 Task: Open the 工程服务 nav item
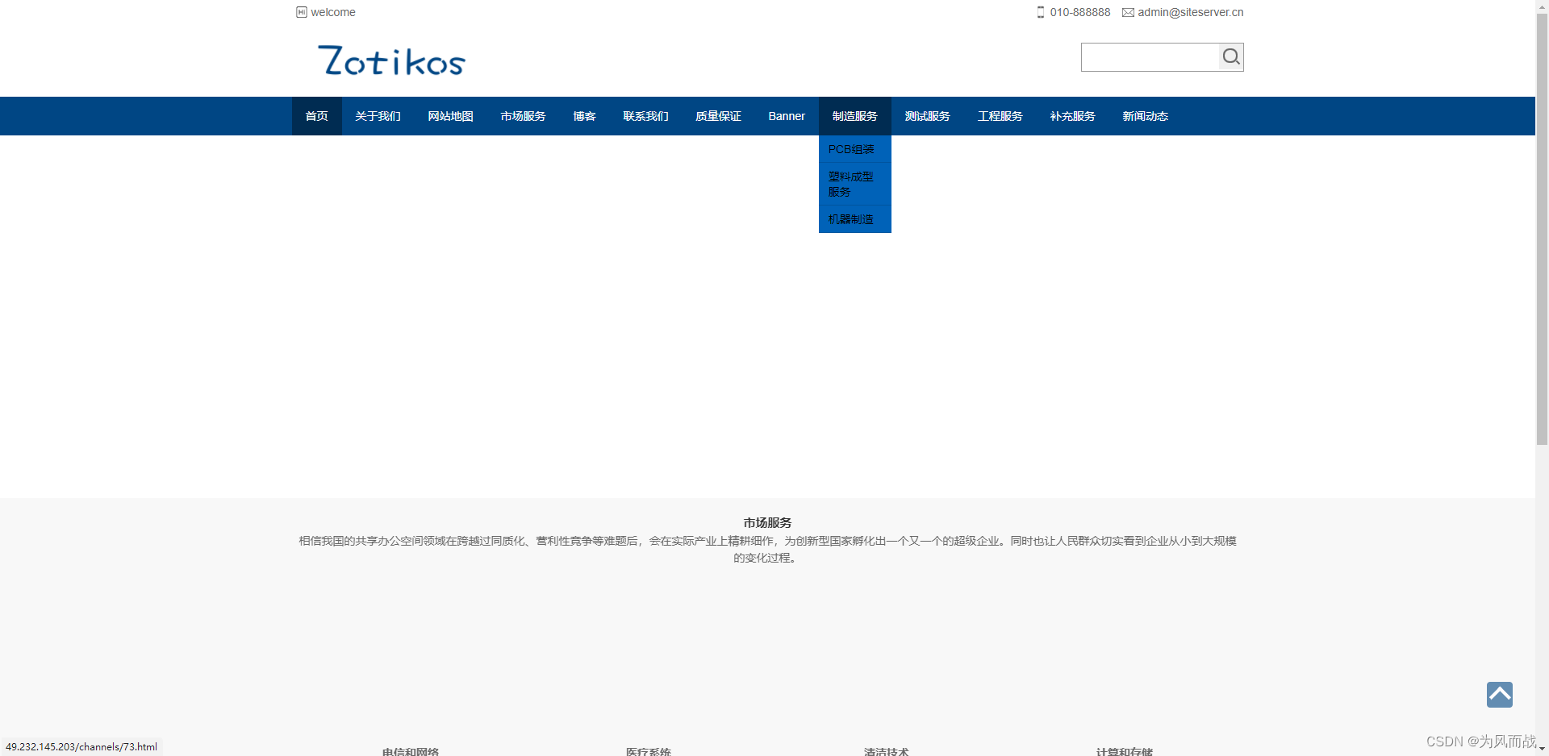point(1000,116)
